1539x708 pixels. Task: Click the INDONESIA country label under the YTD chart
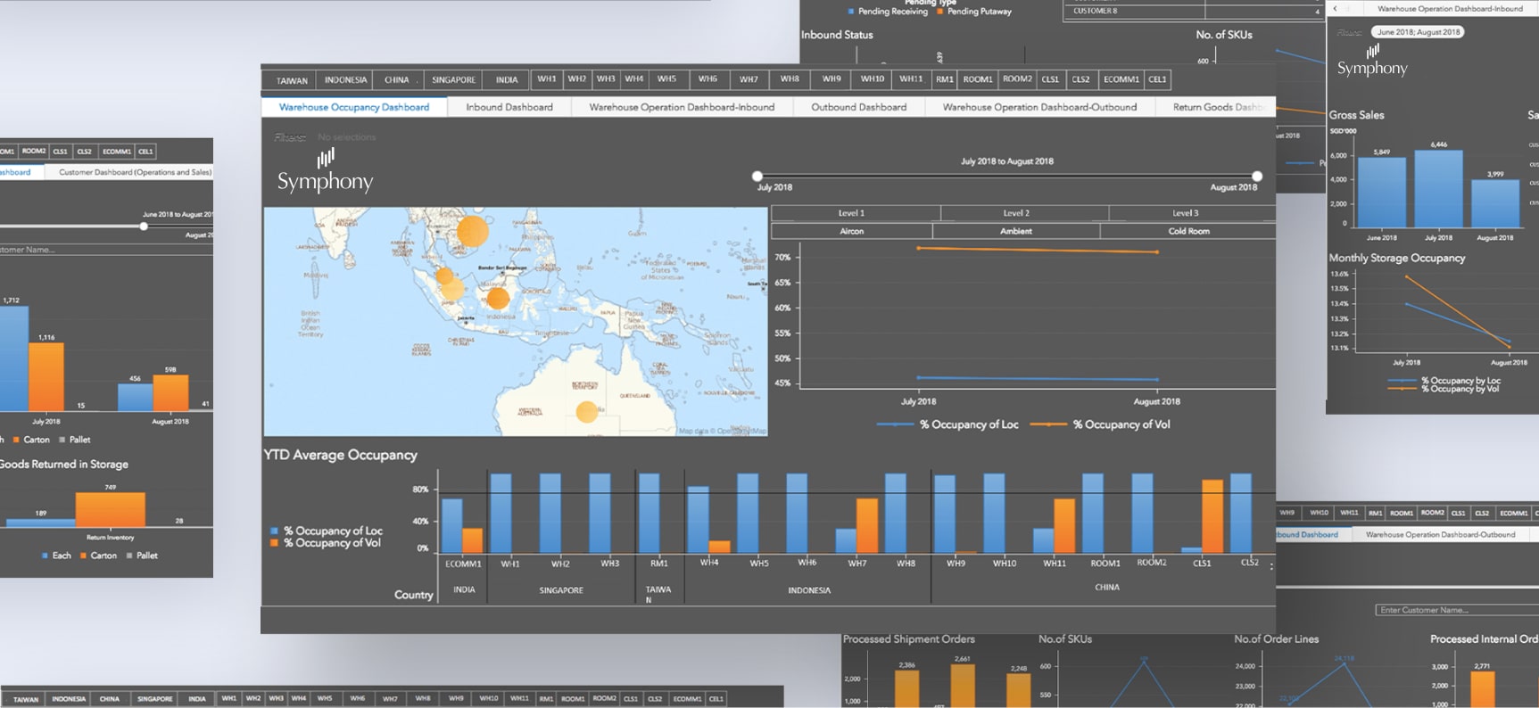[x=809, y=590]
